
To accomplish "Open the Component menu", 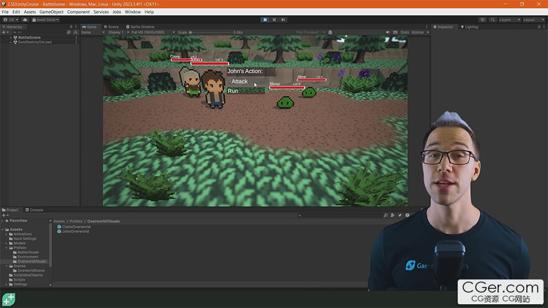I will point(78,12).
